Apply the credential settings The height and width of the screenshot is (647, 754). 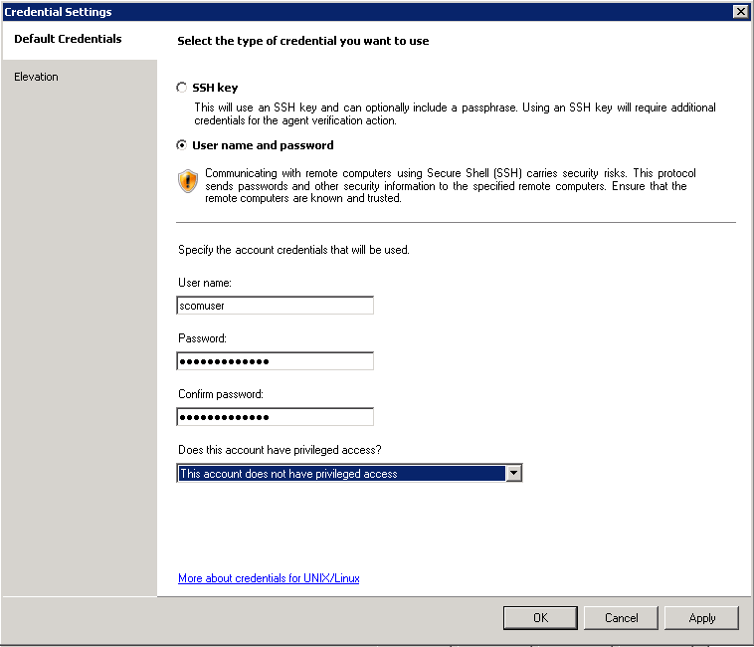[x=701, y=618]
